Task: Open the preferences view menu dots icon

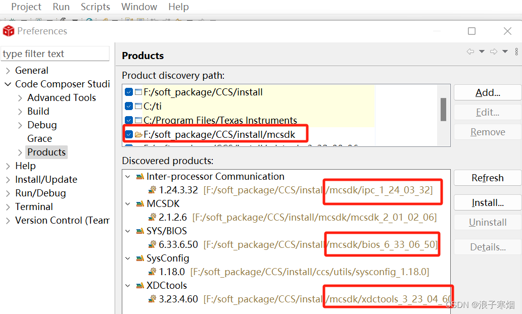Action: pyautogui.click(x=516, y=51)
